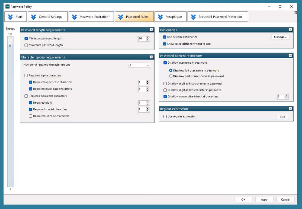Screen dimensions: 302x209
Task: Check Required alpha characters
Action: 26,76
